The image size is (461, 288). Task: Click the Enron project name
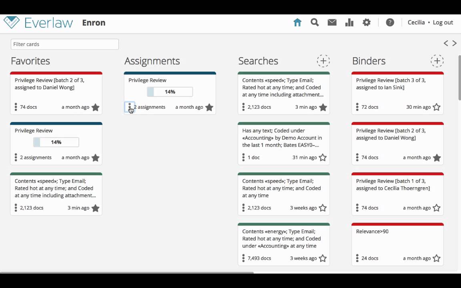coord(94,23)
